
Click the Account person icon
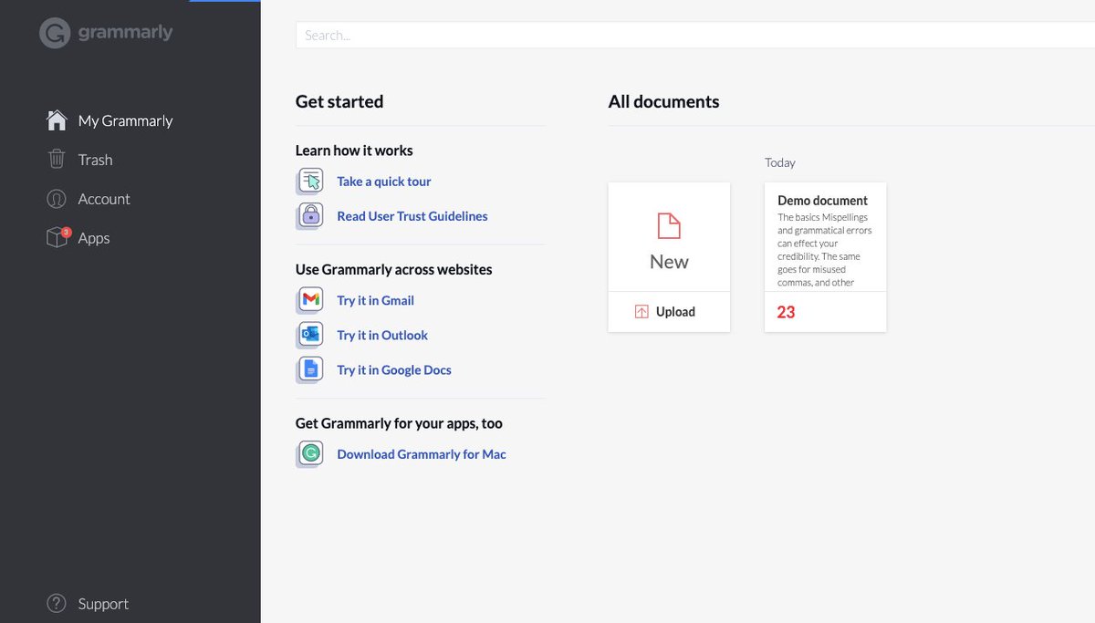point(57,199)
